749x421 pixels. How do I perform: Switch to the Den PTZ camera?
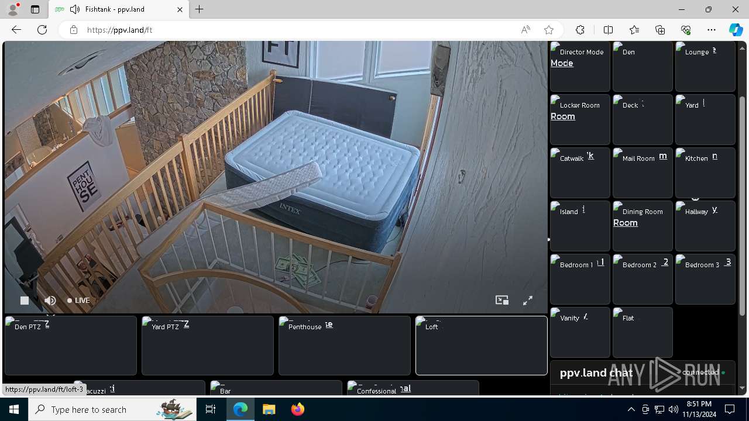click(x=71, y=346)
